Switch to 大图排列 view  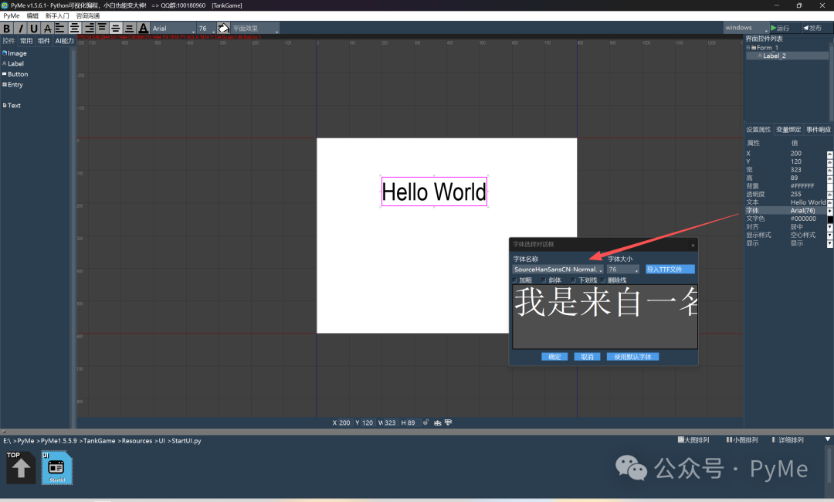point(693,439)
